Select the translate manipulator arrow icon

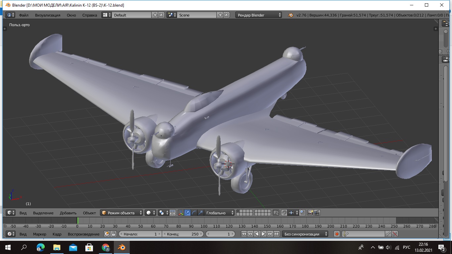tap(187, 213)
